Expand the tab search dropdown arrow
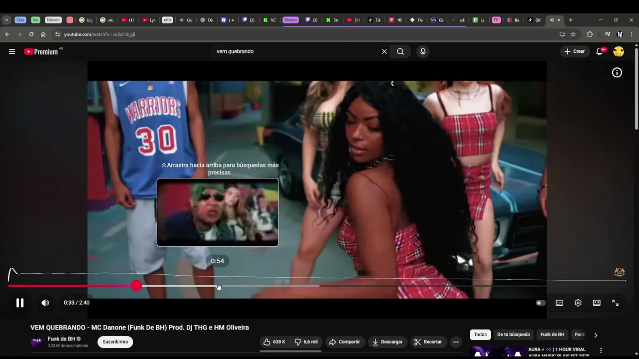The height and width of the screenshot is (359, 639). [x=6, y=20]
